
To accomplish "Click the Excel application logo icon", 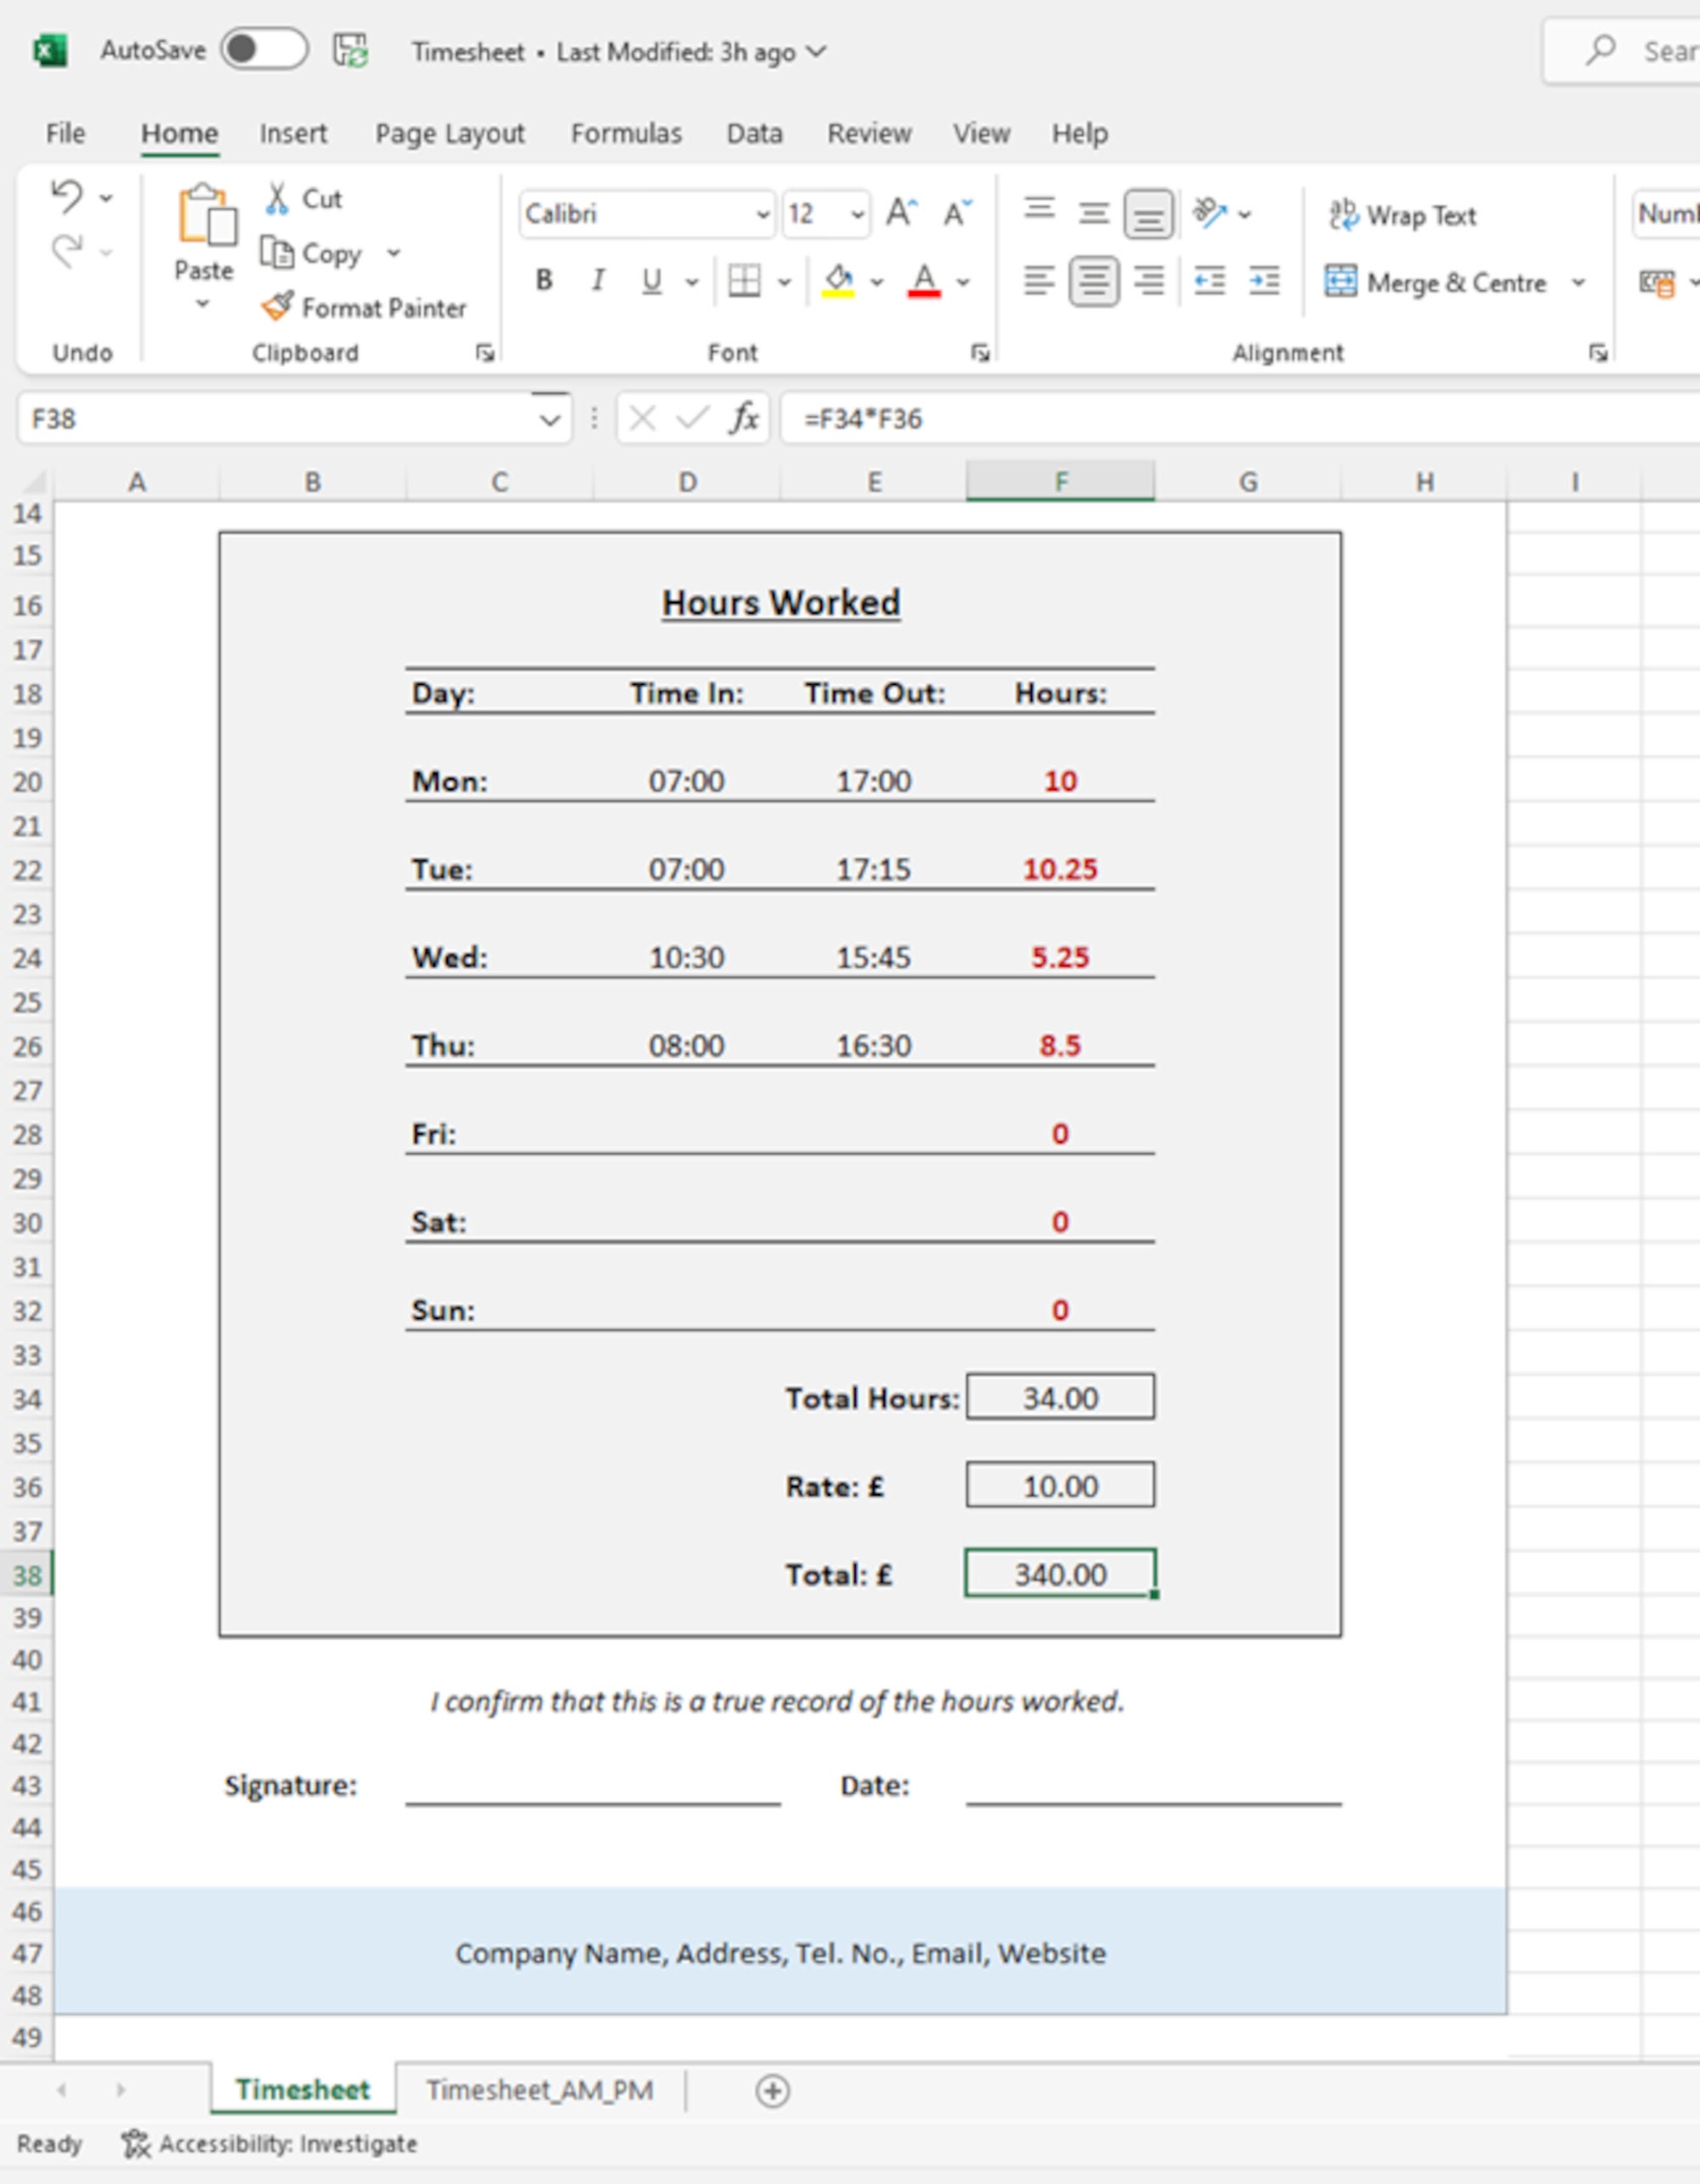I will (50, 50).
